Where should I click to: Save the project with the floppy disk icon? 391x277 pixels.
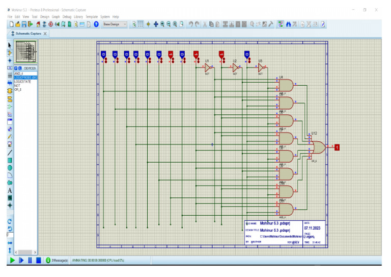pyautogui.click(x=24, y=24)
